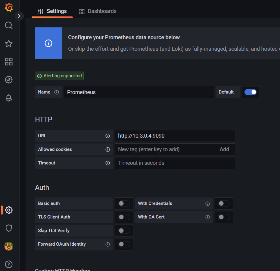Disable the Default data source toggle
This screenshot has height=271, width=280.
[x=250, y=92]
